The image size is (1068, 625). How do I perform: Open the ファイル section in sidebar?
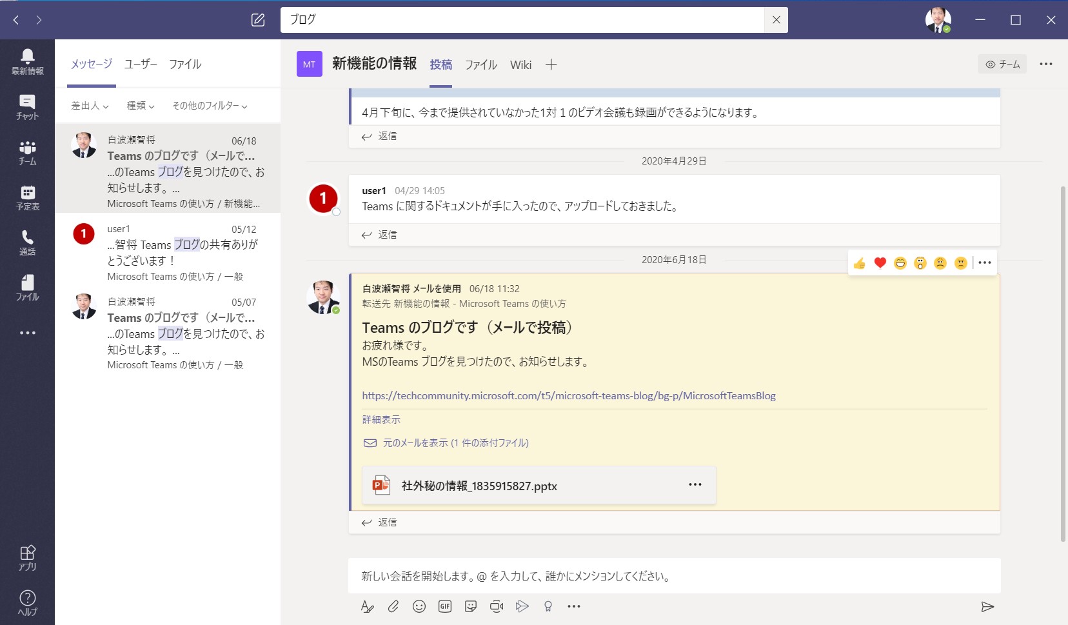[27, 288]
